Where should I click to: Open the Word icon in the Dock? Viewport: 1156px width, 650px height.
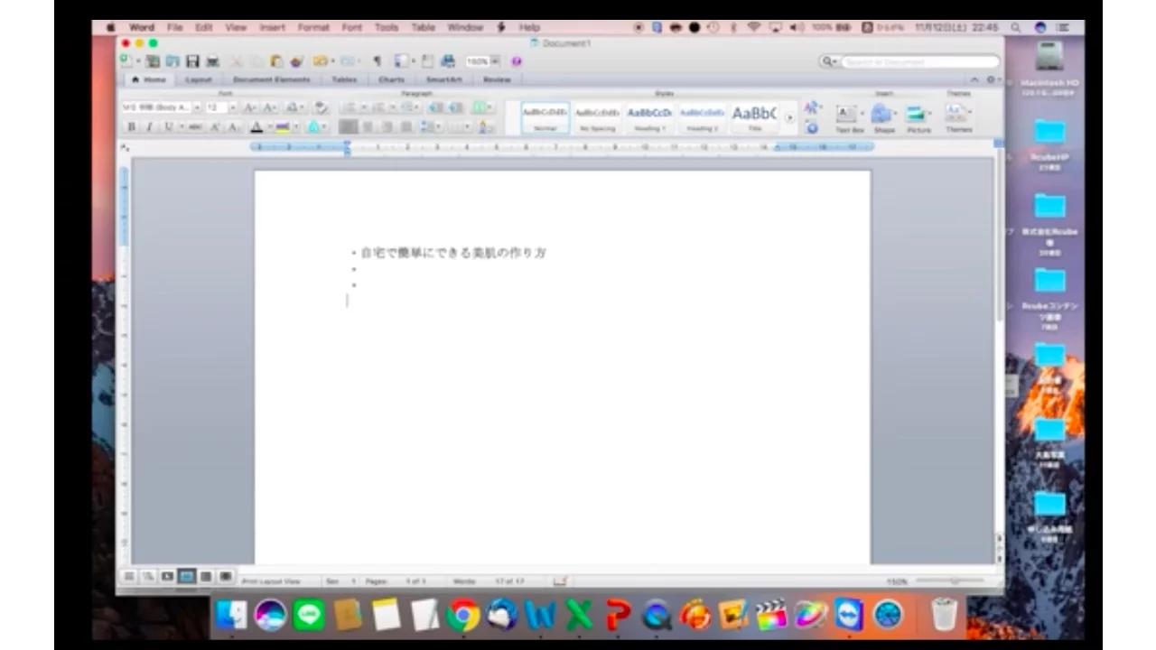coord(540,615)
